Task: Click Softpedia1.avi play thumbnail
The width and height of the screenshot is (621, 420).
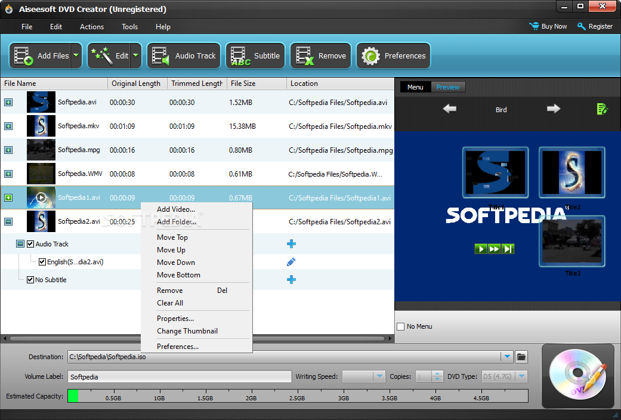Action: point(41,197)
